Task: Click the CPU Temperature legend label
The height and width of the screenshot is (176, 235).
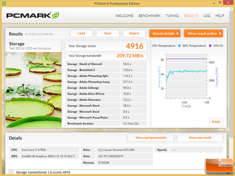Action: pos(164,46)
